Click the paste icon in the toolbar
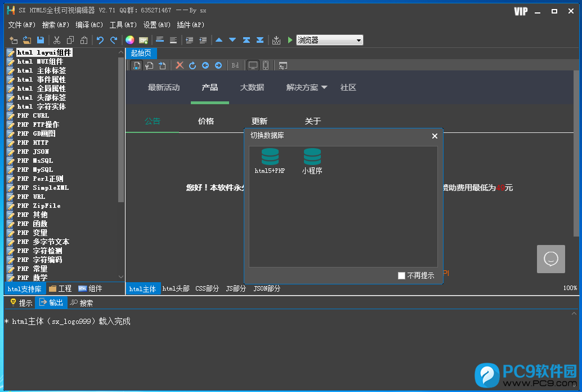This screenshot has width=582, height=392. tap(84, 40)
